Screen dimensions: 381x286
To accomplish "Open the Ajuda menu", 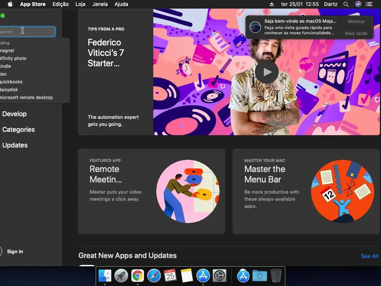I will pyautogui.click(x=121, y=4).
